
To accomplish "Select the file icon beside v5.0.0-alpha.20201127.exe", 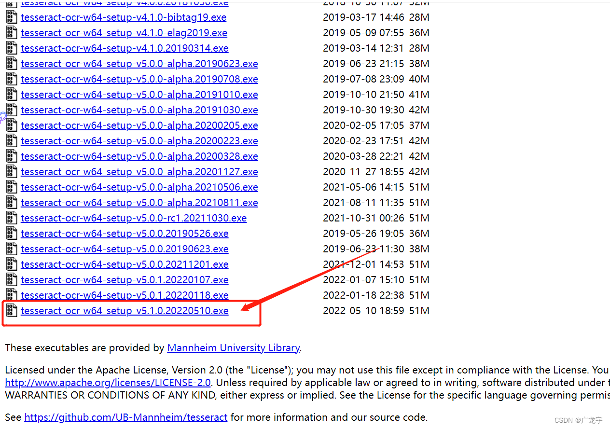I will coord(12,172).
